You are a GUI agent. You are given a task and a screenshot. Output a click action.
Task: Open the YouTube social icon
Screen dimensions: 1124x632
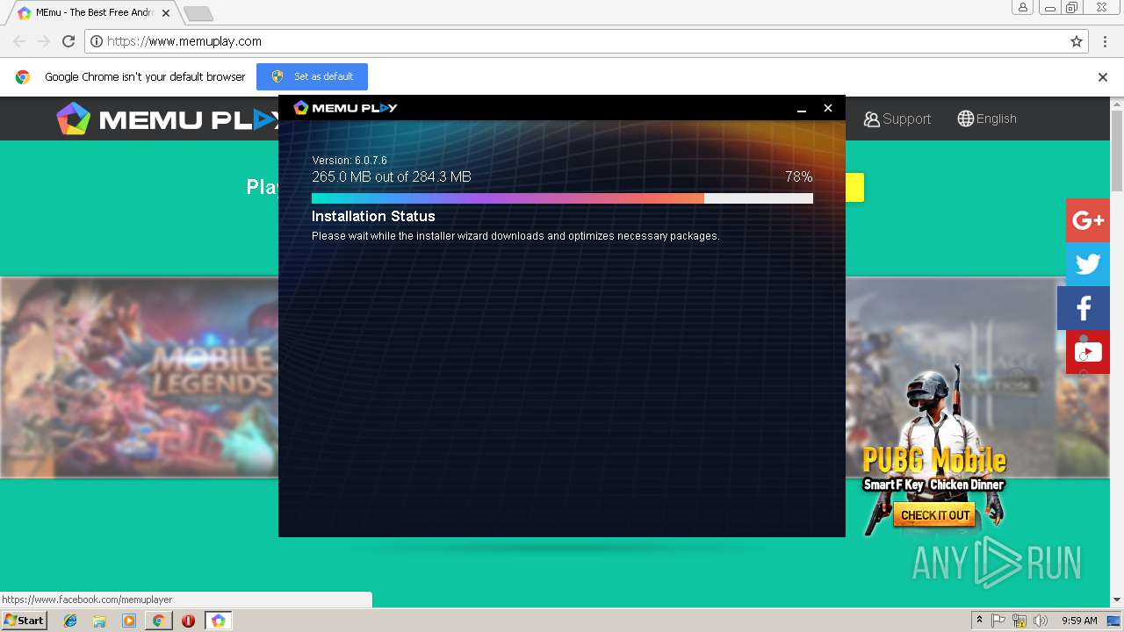coord(1088,352)
